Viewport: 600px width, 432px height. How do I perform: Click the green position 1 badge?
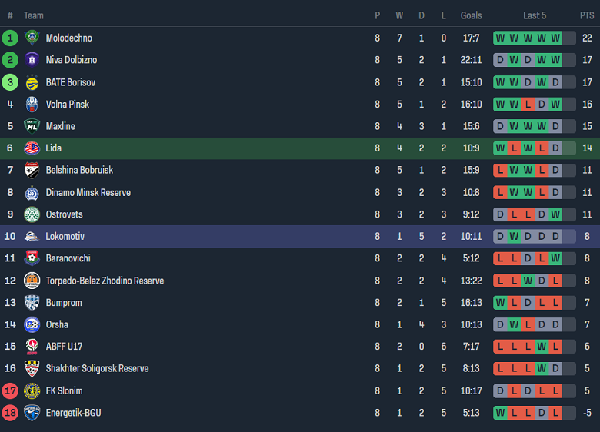10,38
